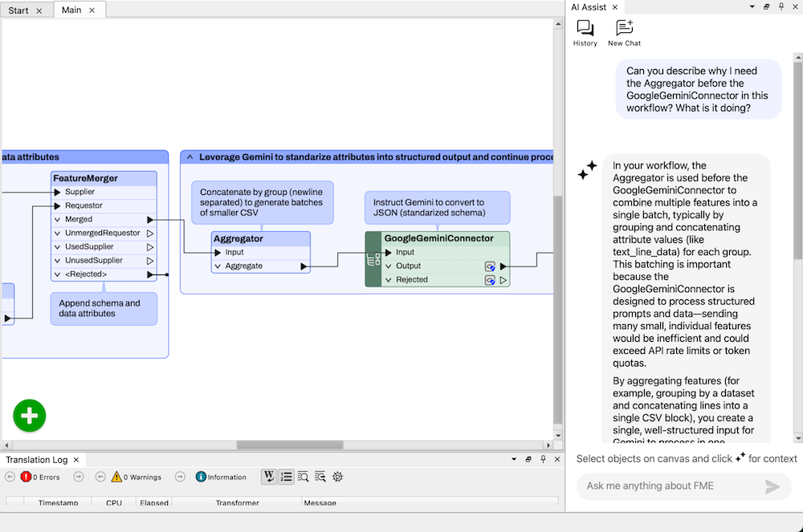This screenshot has height=532, width=803.
Task: Click GoogleGeminiConnector Output inspection icon
Action: (x=490, y=266)
